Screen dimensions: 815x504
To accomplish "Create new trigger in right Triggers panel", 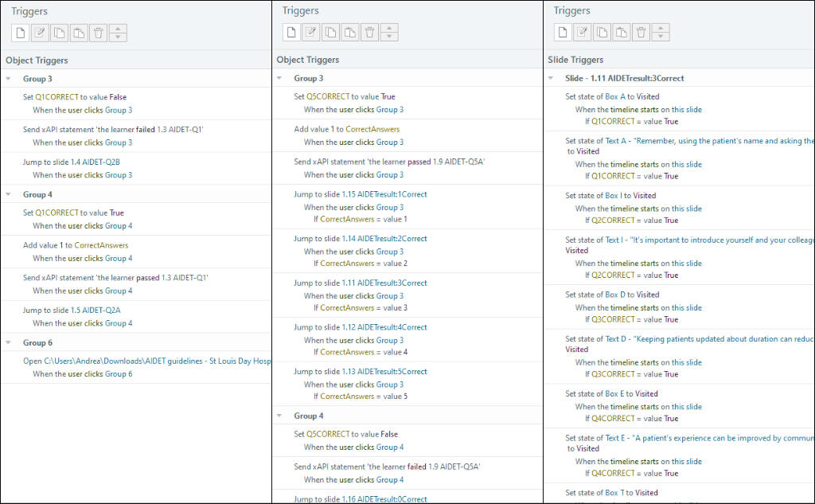I will click(x=563, y=33).
